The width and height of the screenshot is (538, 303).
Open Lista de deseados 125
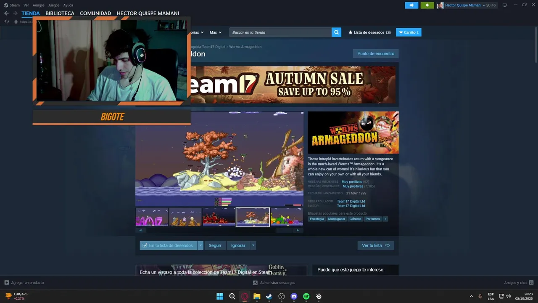coord(369,32)
